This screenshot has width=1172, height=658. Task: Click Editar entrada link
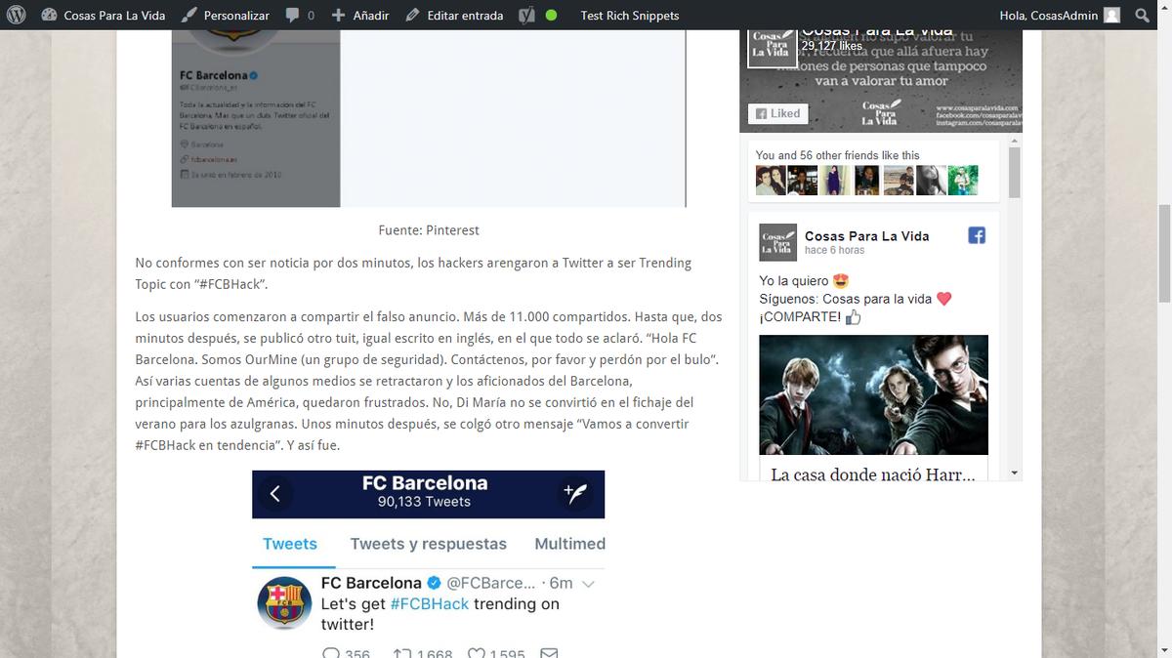454,15
